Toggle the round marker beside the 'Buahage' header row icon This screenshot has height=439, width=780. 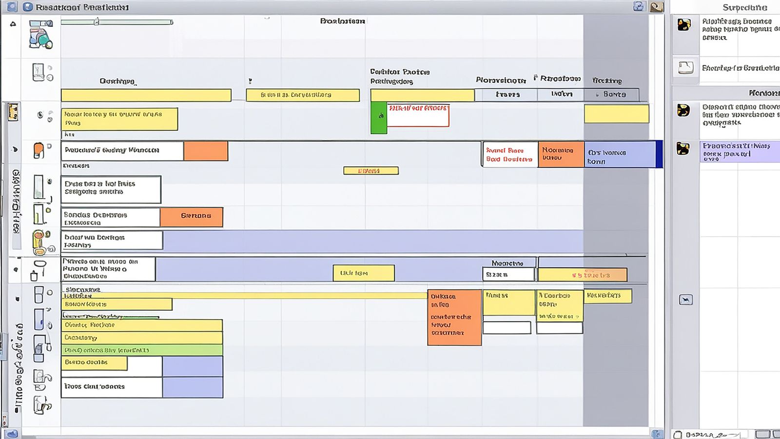click(50, 77)
